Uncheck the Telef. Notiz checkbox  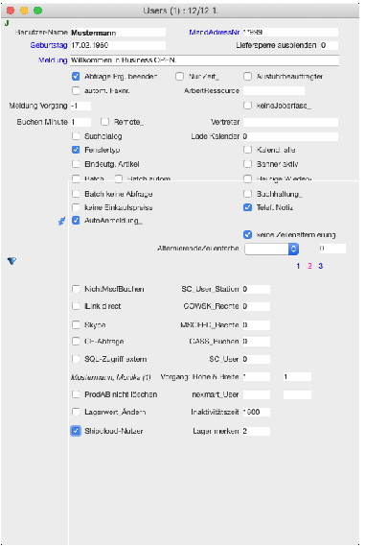(247, 207)
